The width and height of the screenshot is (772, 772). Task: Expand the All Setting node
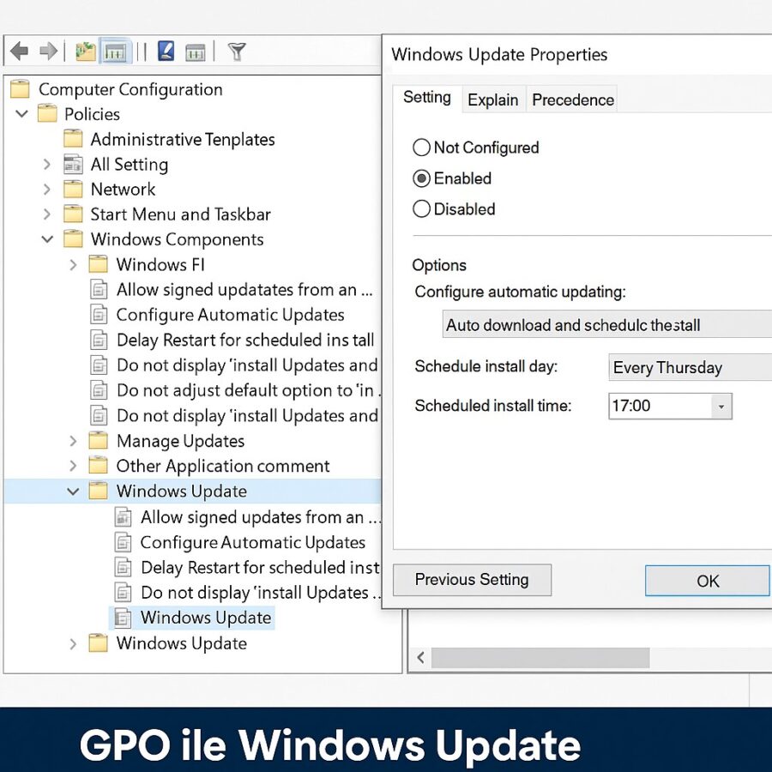coord(47,164)
